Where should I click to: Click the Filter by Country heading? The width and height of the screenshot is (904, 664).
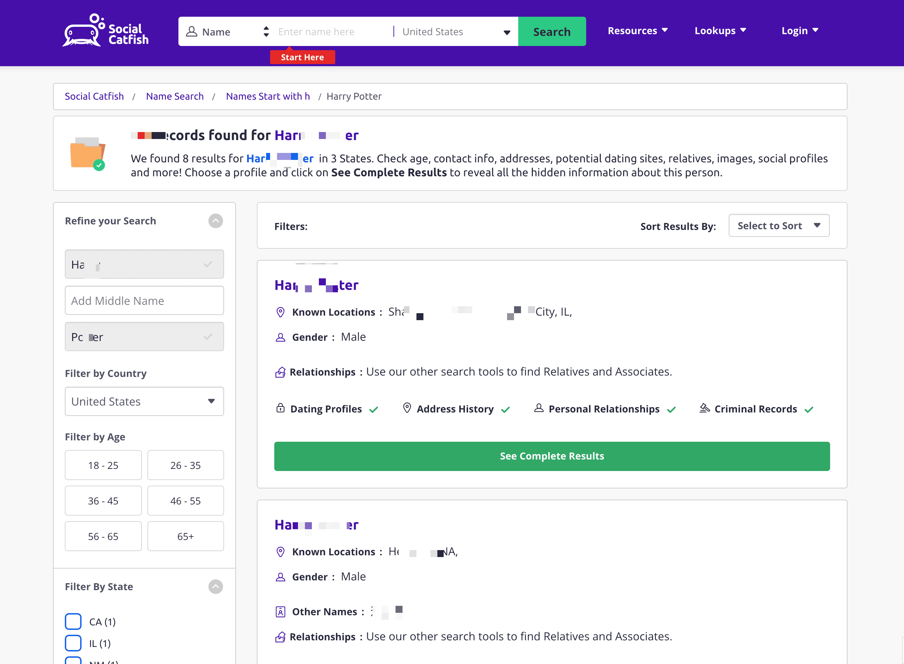[106, 374]
